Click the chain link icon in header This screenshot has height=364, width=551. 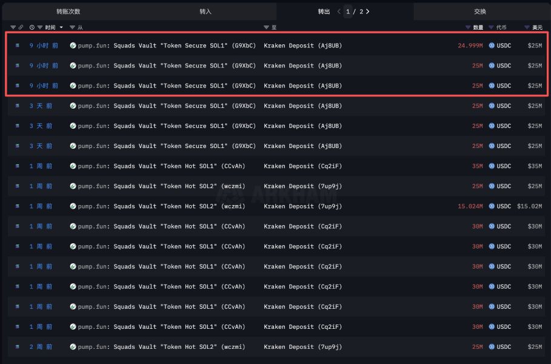click(x=21, y=27)
